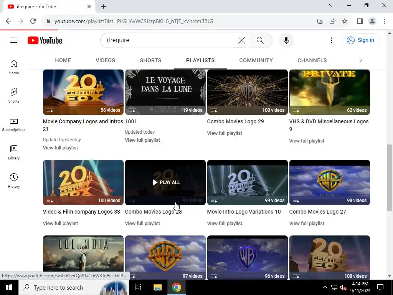View full playlist for 1001
393x295 pixels.
(x=142, y=140)
